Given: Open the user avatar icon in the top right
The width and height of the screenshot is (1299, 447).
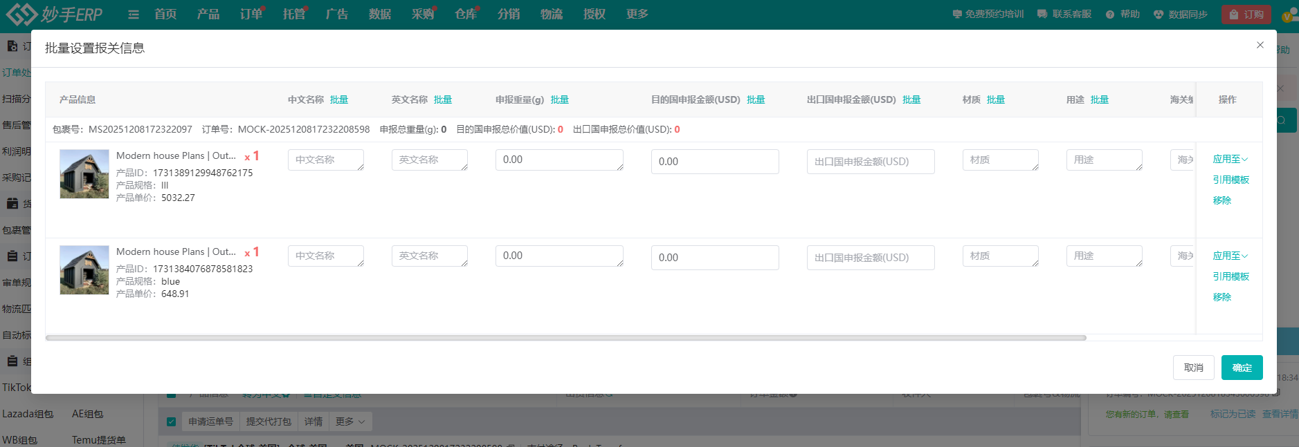Looking at the screenshot, I should click(1289, 15).
